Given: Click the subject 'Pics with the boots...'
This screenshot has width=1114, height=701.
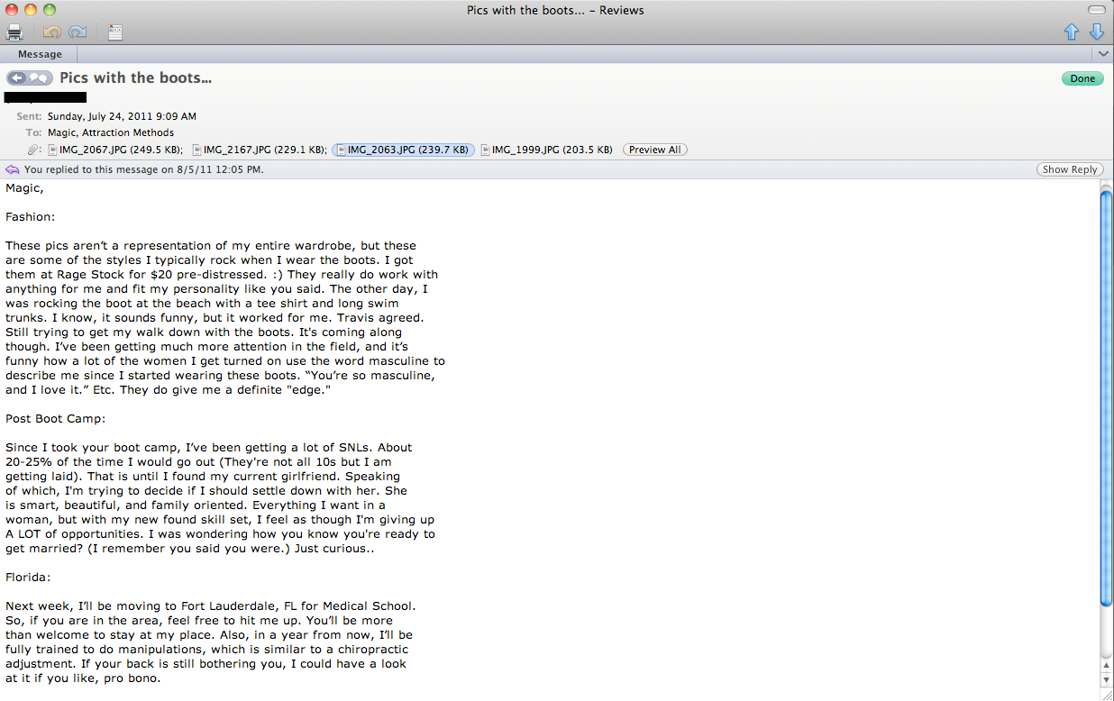Looking at the screenshot, I should tap(136, 77).
